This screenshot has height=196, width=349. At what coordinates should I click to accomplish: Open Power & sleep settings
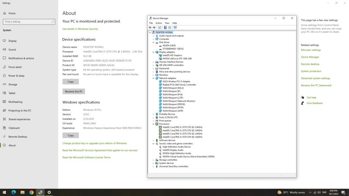[16, 75]
